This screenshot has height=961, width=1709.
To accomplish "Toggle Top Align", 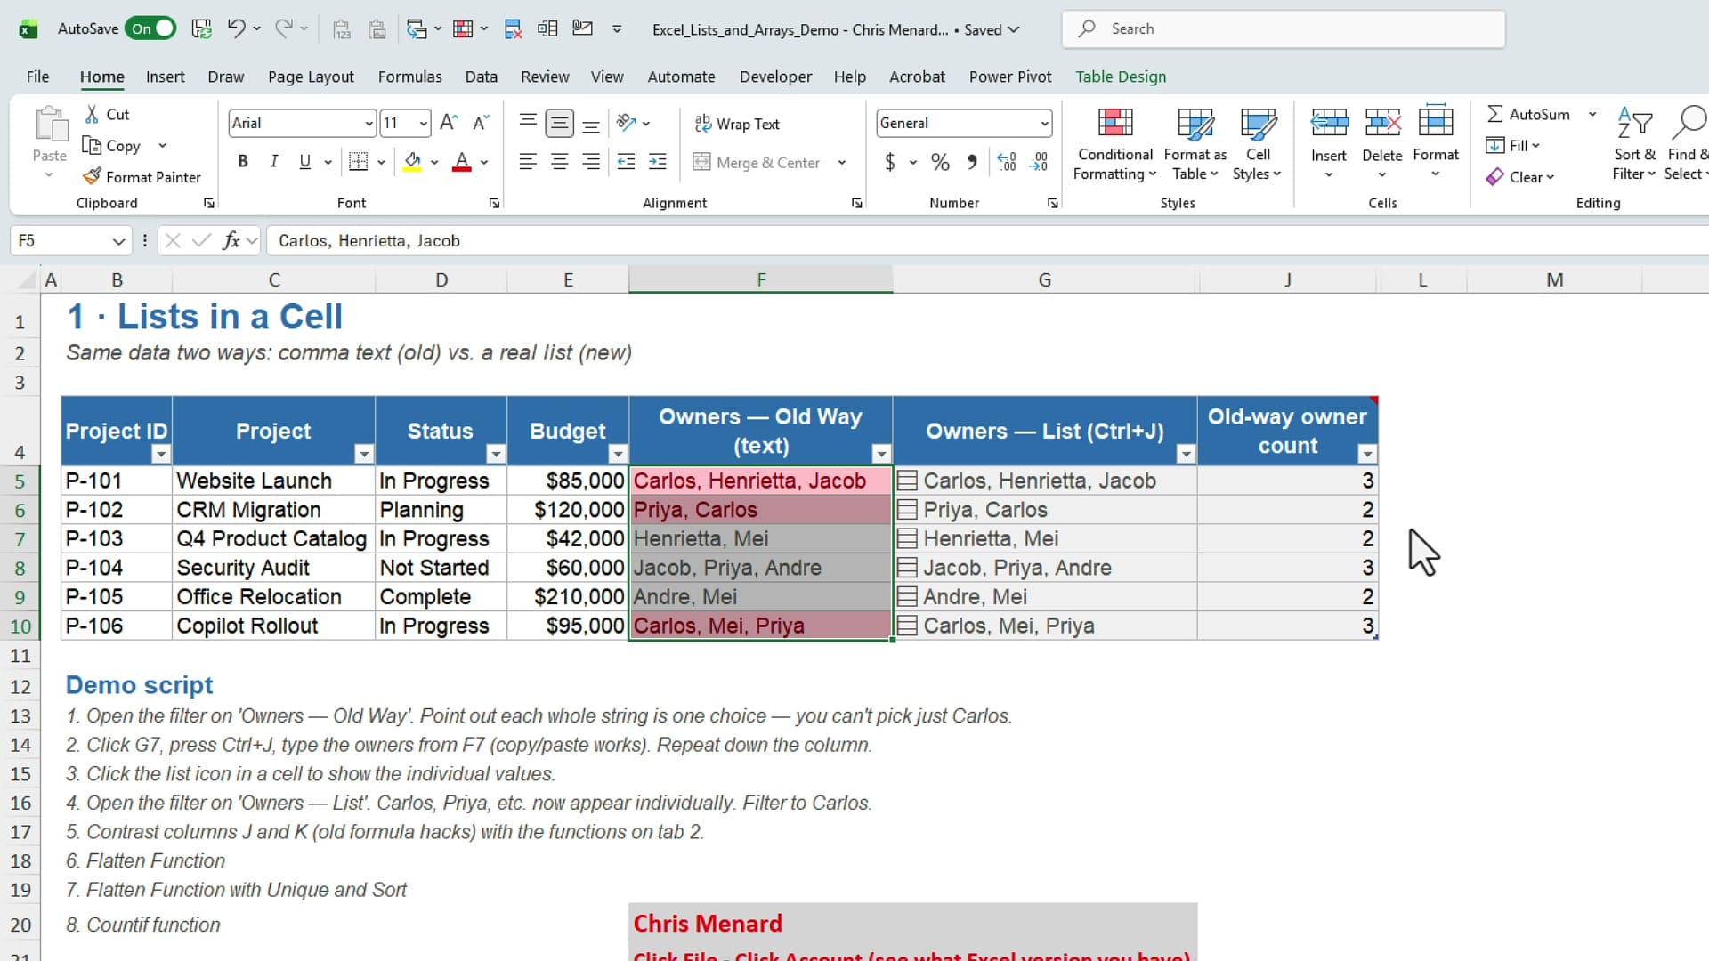I will tap(528, 123).
